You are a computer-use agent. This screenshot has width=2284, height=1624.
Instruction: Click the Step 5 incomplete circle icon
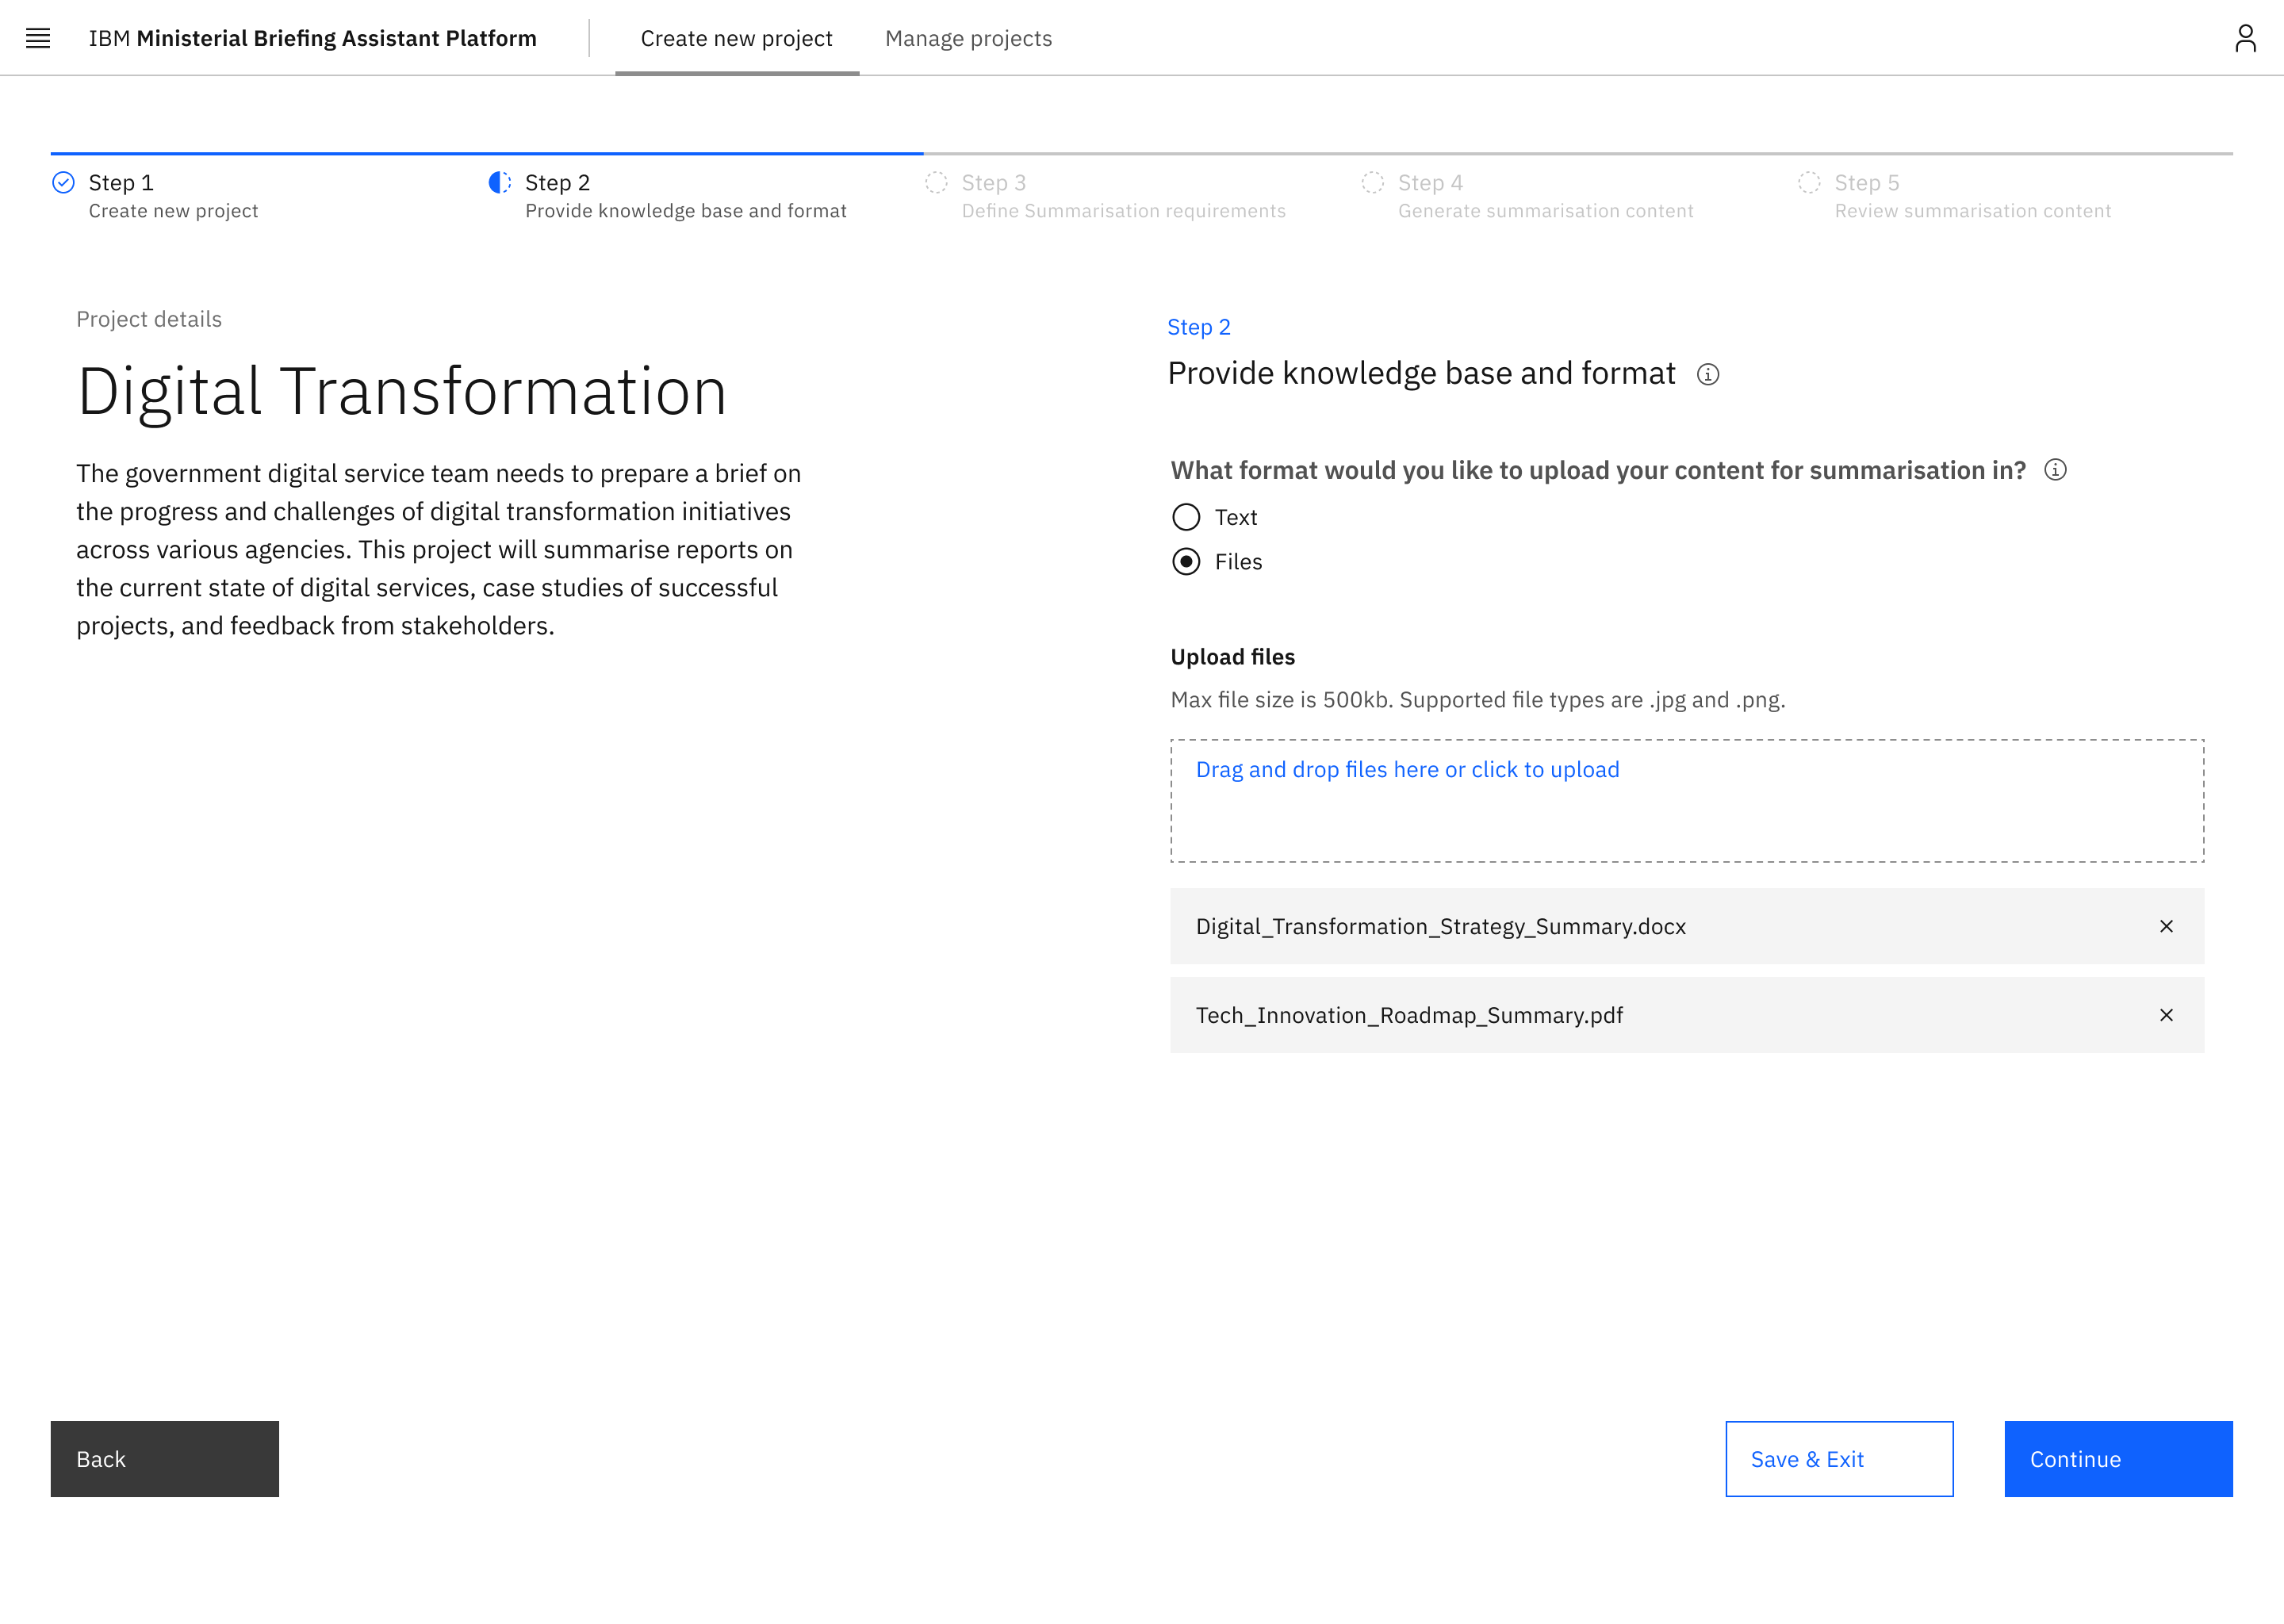point(1809,182)
